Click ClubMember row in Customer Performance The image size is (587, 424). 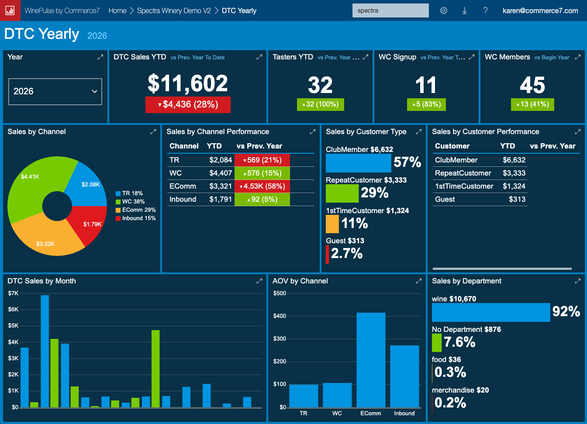480,160
